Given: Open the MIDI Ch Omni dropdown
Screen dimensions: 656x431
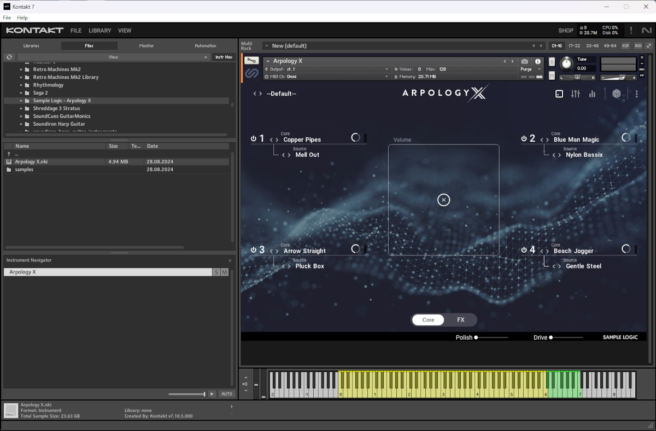Looking at the screenshot, I should (x=327, y=77).
